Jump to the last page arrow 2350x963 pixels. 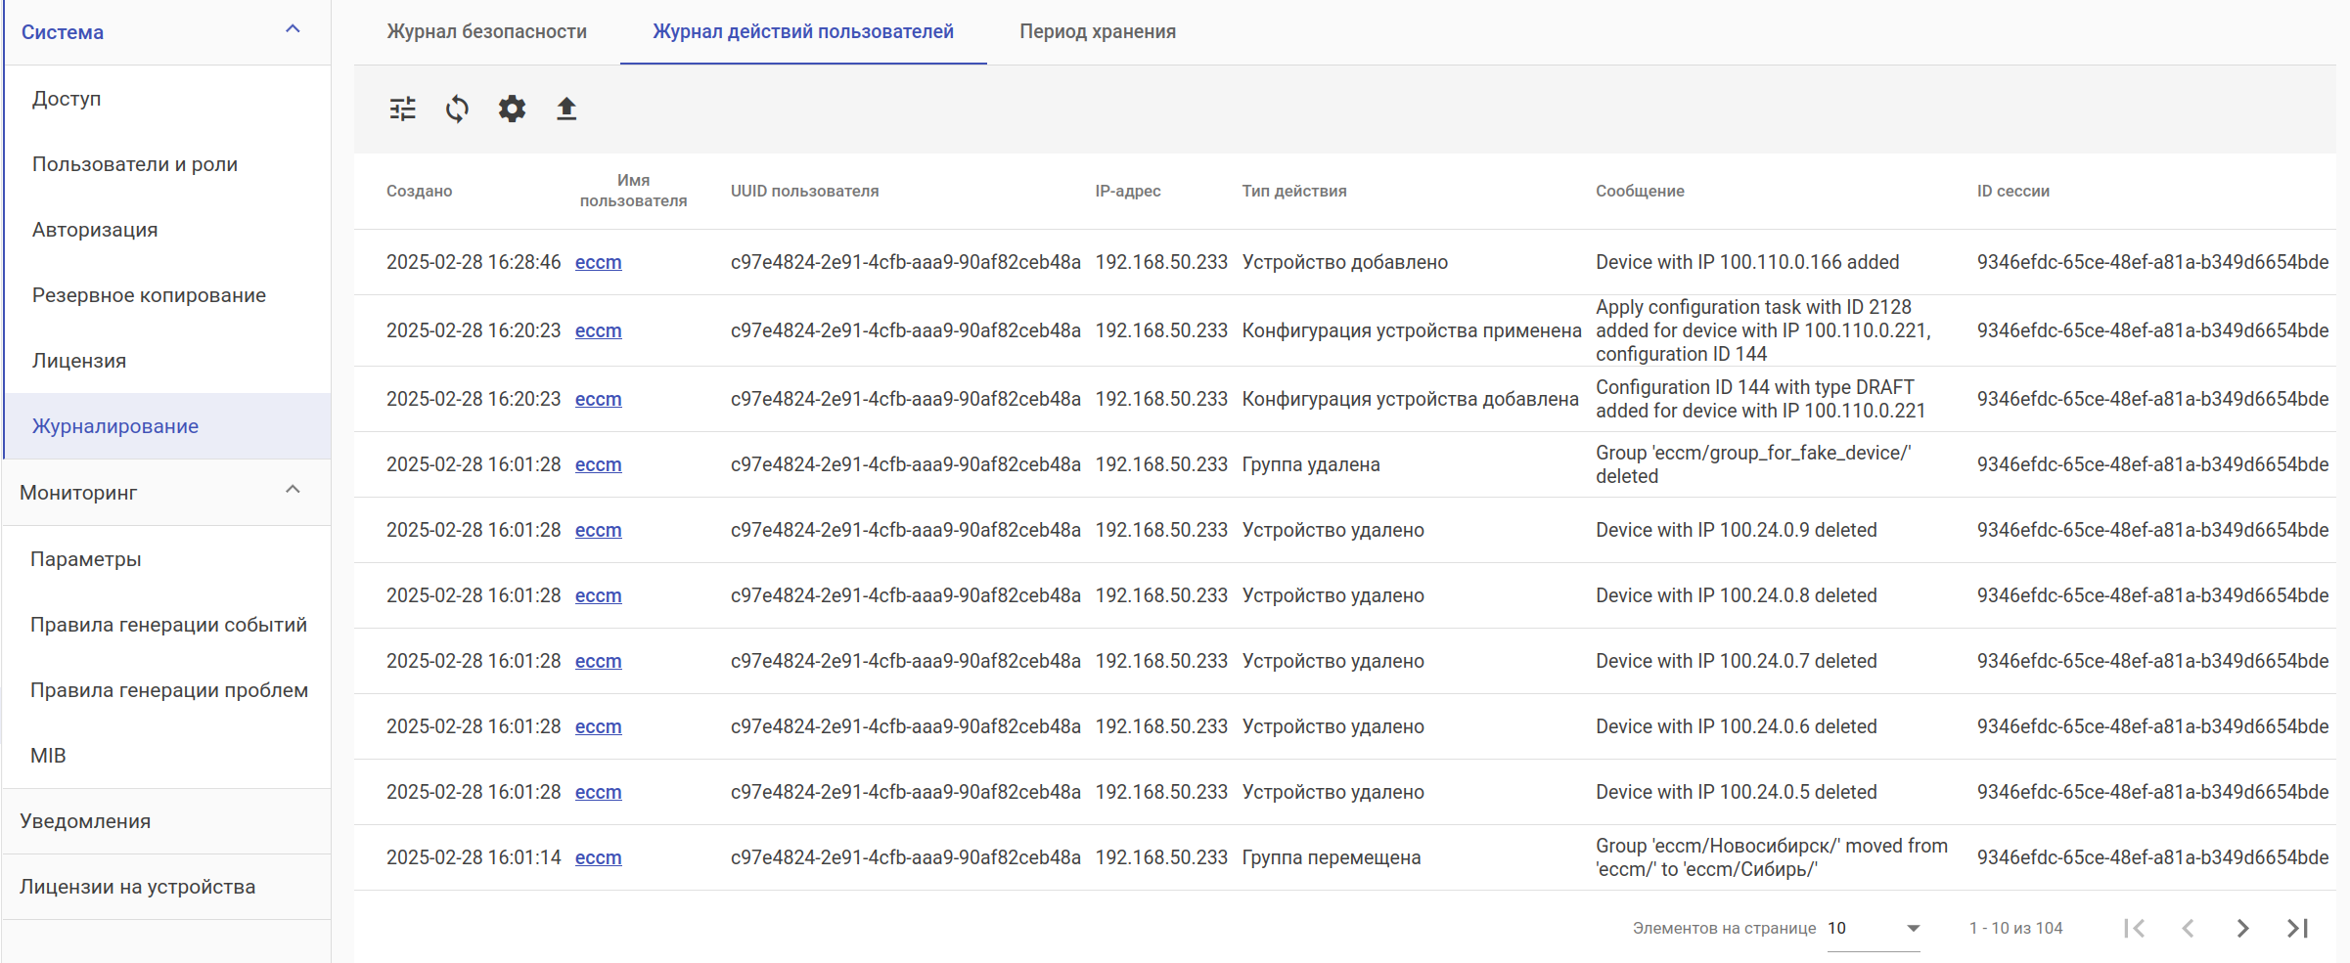coord(2297,928)
